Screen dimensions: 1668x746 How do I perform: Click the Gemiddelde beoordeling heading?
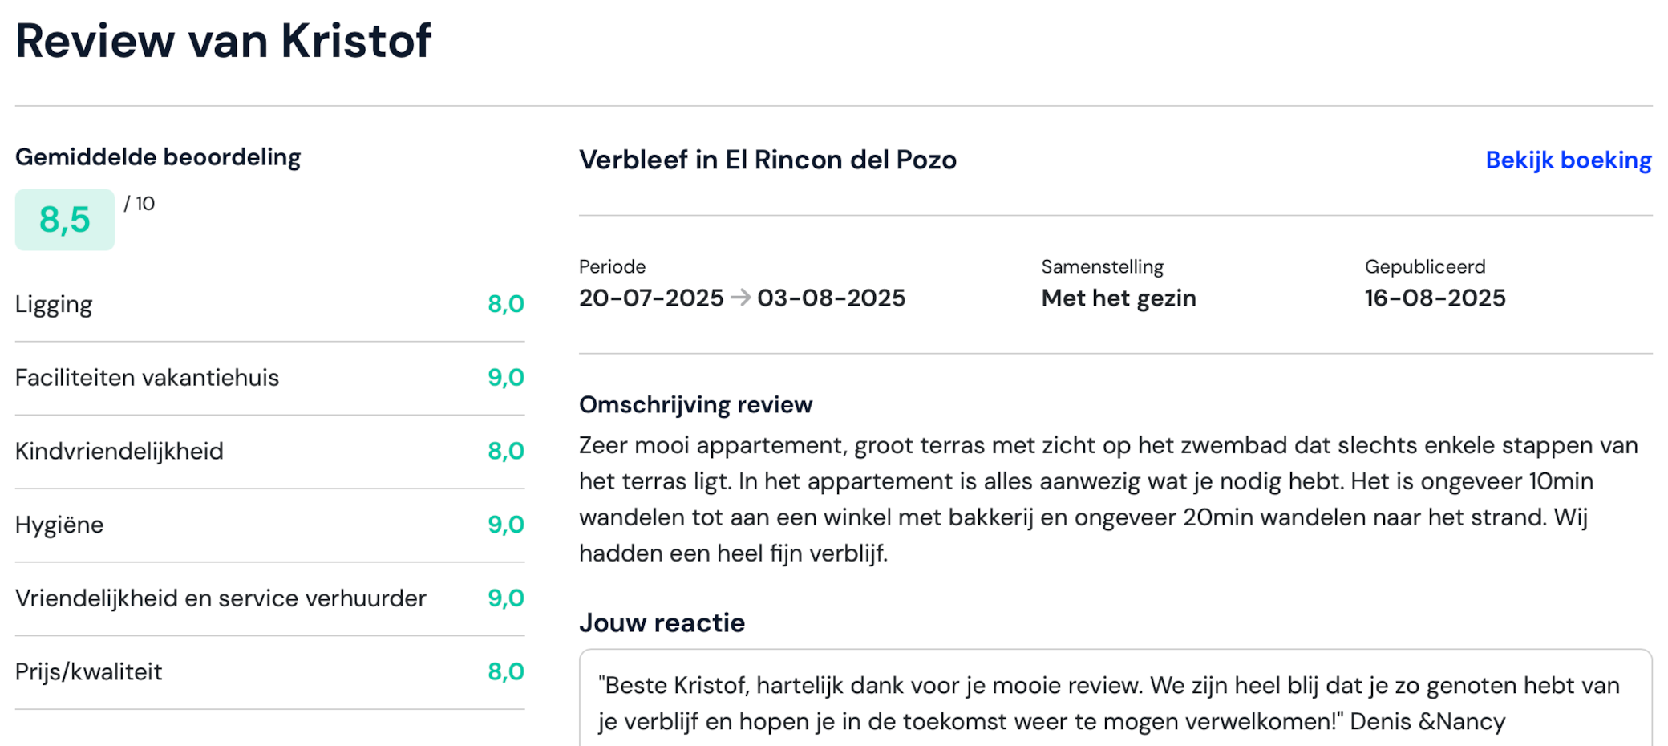point(158,158)
